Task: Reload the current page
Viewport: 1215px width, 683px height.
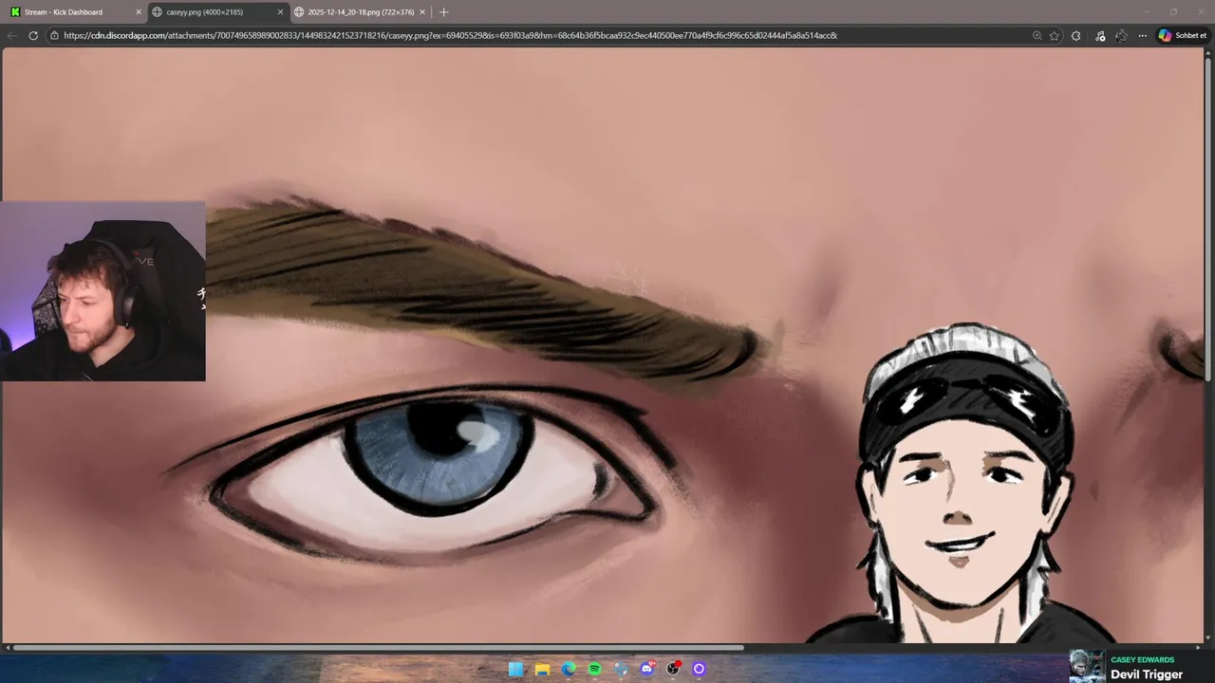Action: 33,35
